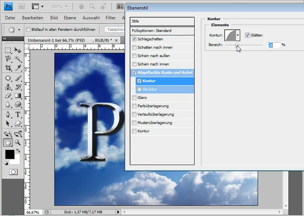Image resolution: width=304 pixels, height=216 pixels.
Task: Open the status bar info arrow menu
Action: (x=118, y=212)
